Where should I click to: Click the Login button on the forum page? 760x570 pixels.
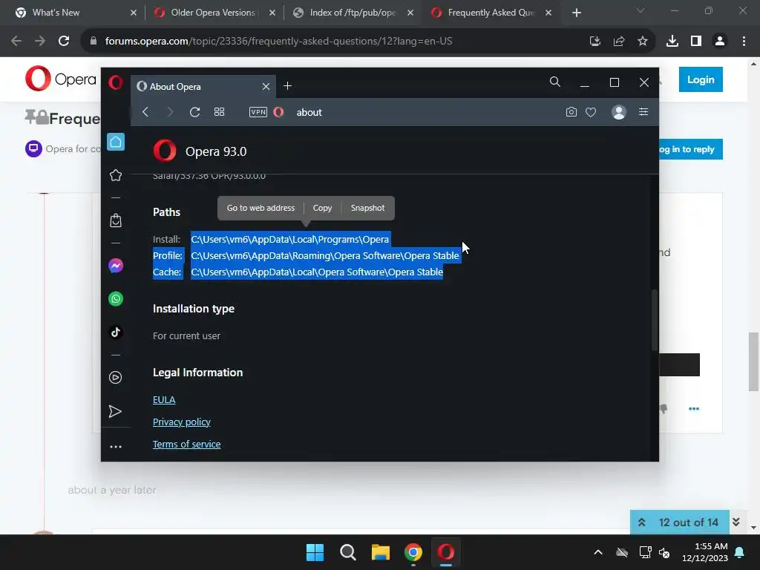[x=701, y=79]
